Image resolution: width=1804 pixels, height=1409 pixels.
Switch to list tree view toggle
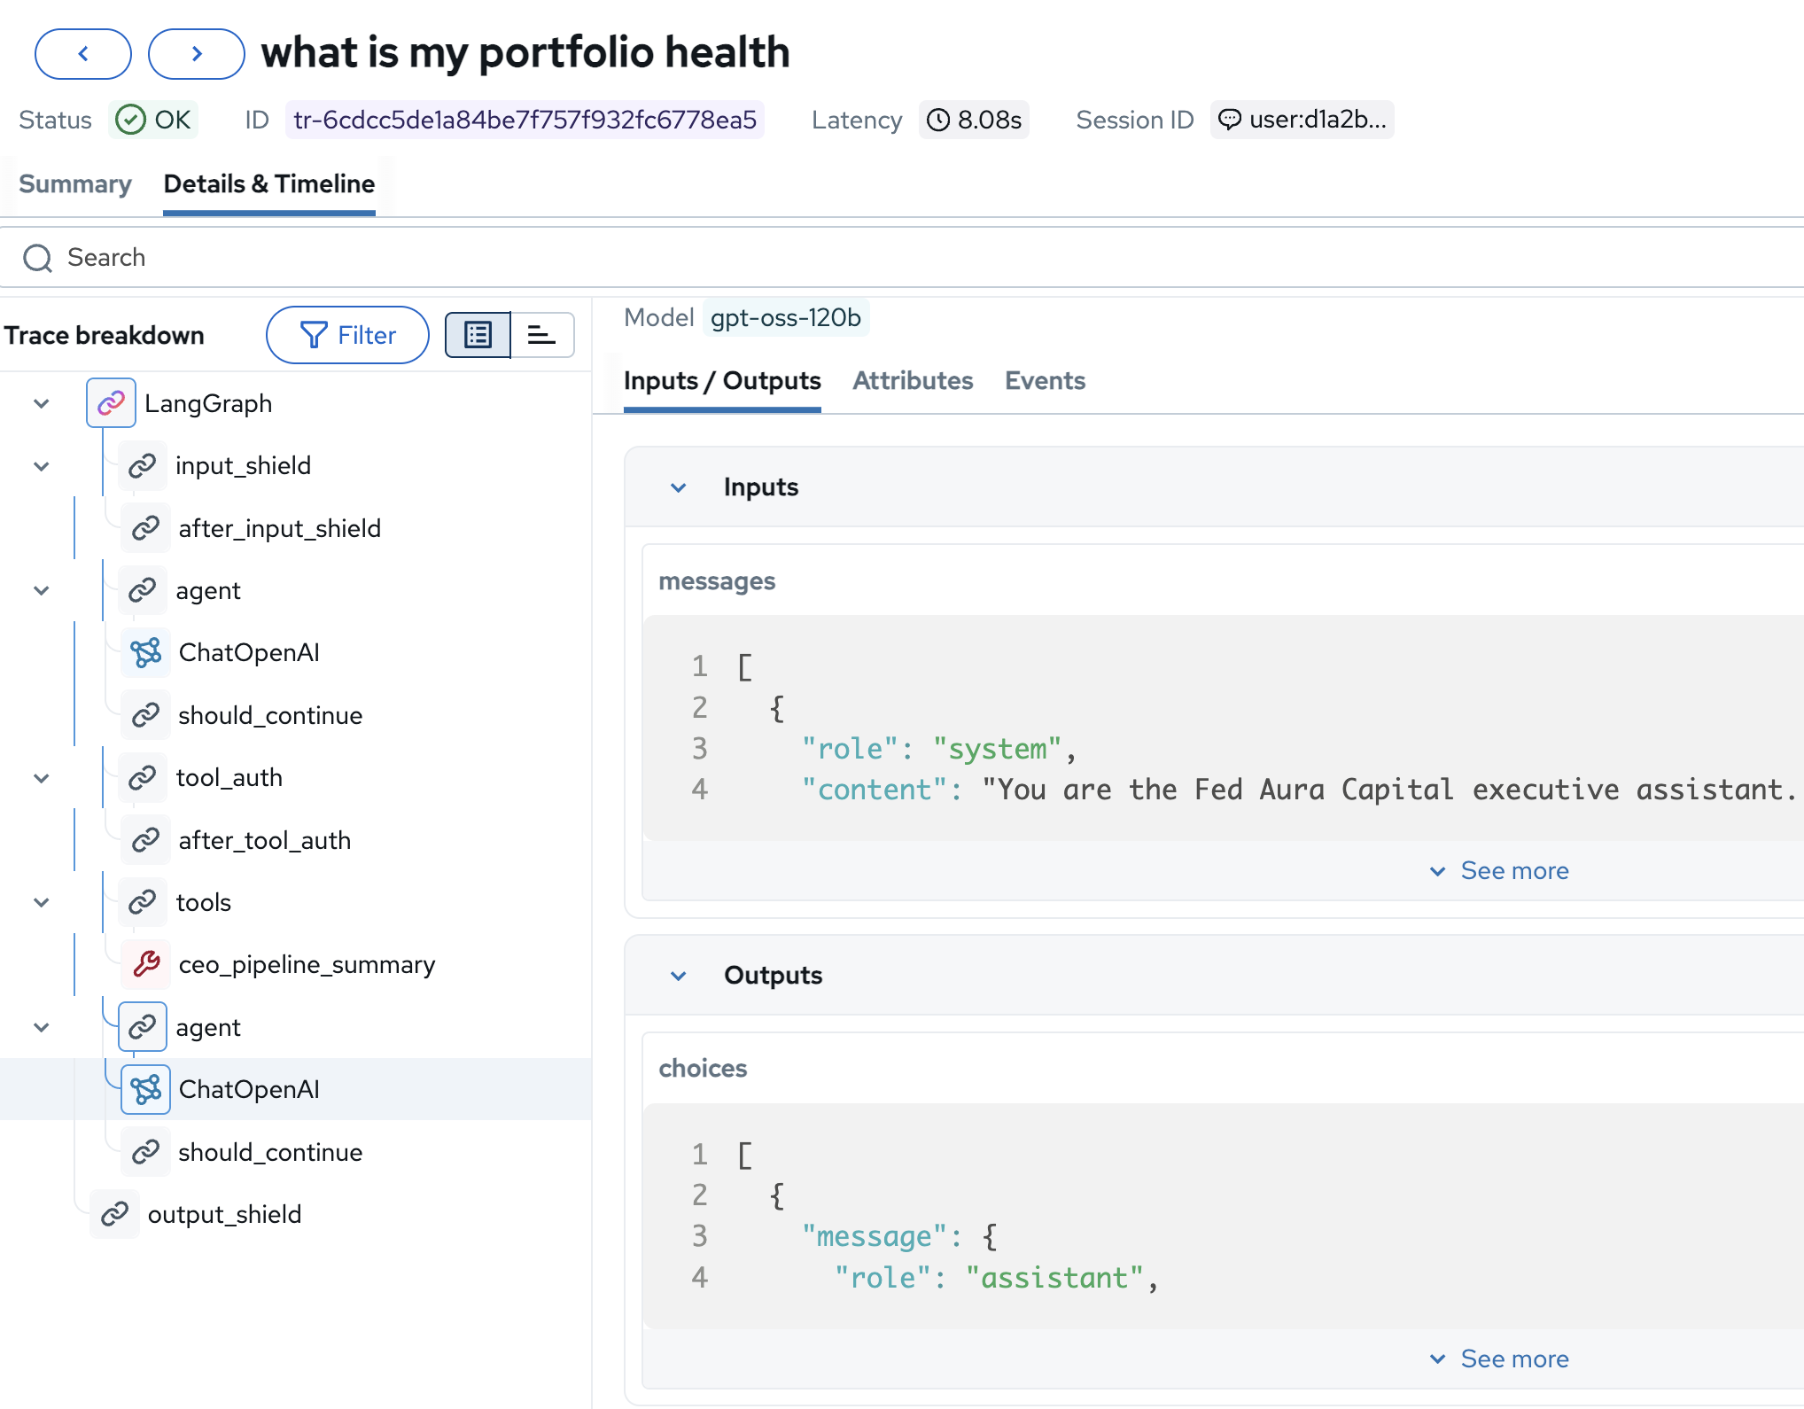(478, 335)
